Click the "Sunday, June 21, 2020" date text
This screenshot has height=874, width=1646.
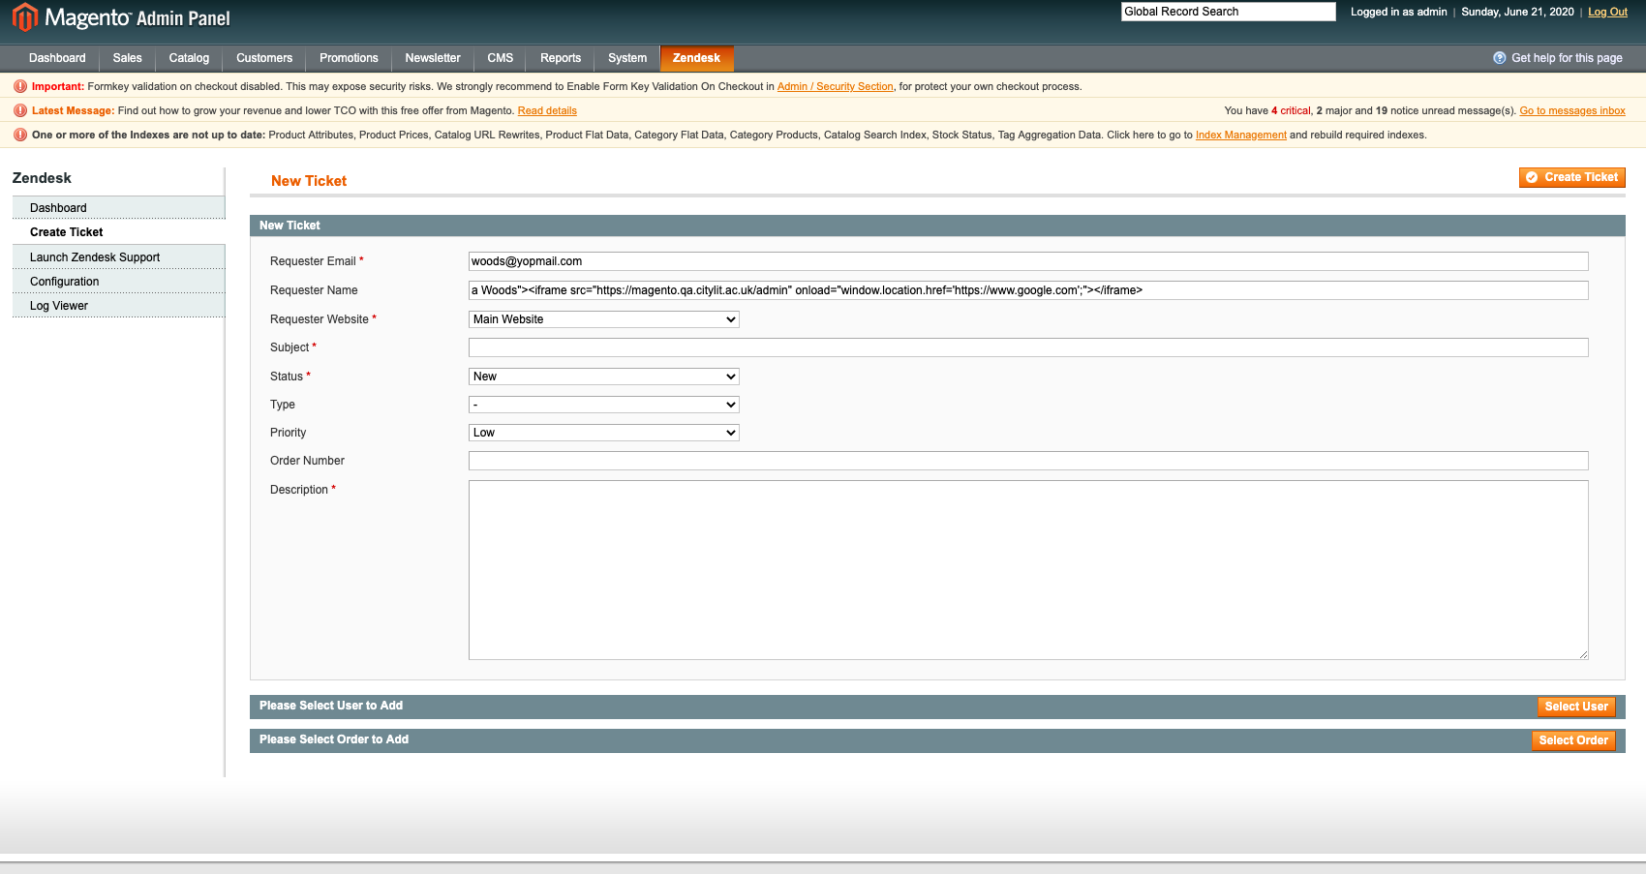pyautogui.click(x=1517, y=12)
